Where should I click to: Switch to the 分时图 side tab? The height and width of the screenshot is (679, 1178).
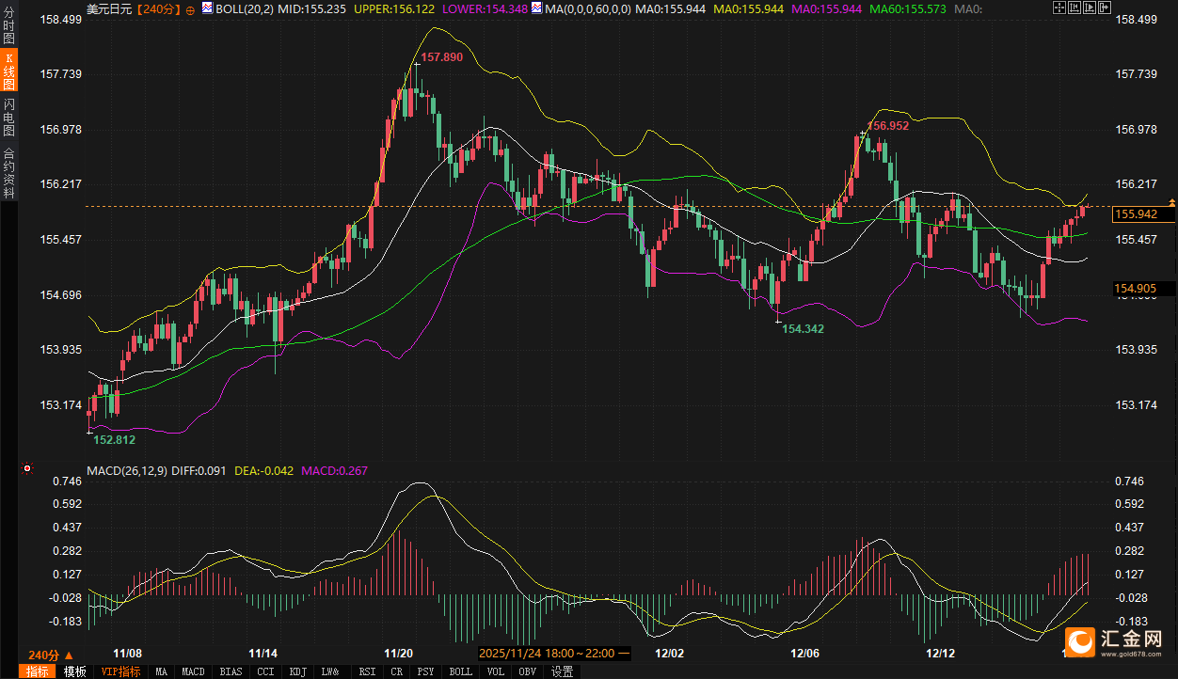point(8,26)
